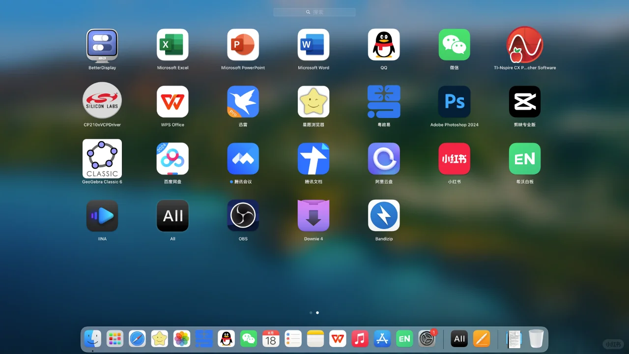Open Bandizip
This screenshot has width=629, height=354.
(384, 215)
